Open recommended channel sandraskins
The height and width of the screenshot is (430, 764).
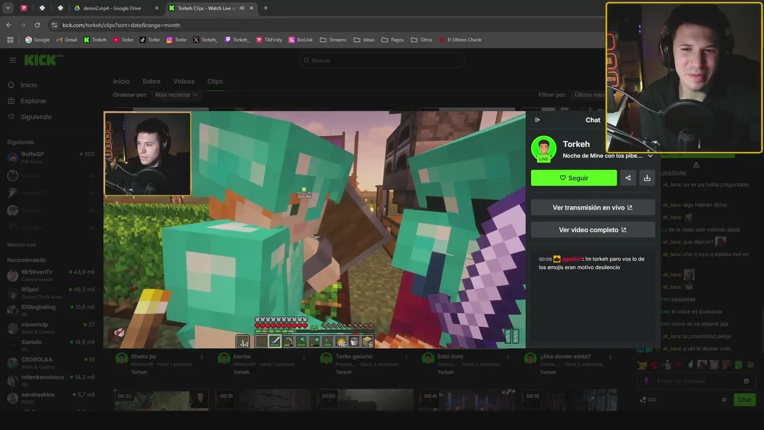pyautogui.click(x=50, y=398)
